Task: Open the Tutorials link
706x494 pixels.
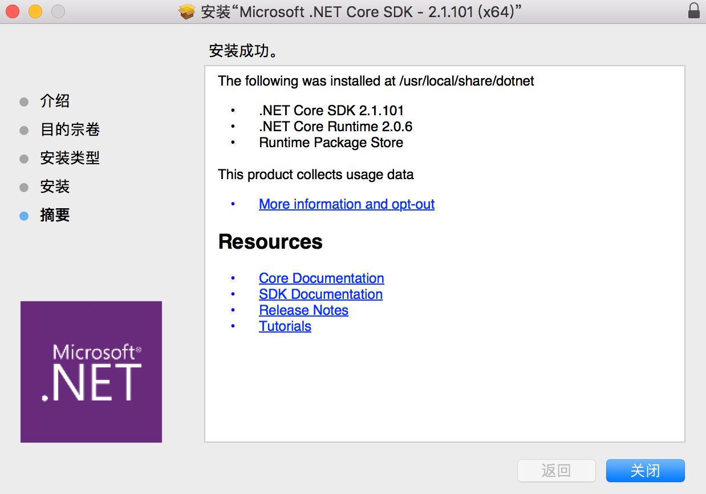Action: pyautogui.click(x=285, y=326)
